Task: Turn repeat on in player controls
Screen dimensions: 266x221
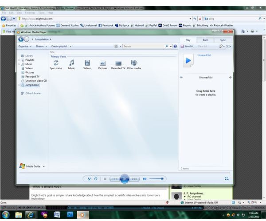Action: pos(96,179)
